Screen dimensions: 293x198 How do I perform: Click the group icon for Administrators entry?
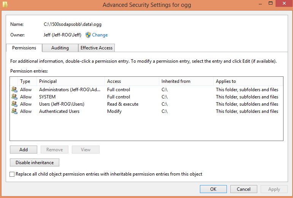point(14,89)
